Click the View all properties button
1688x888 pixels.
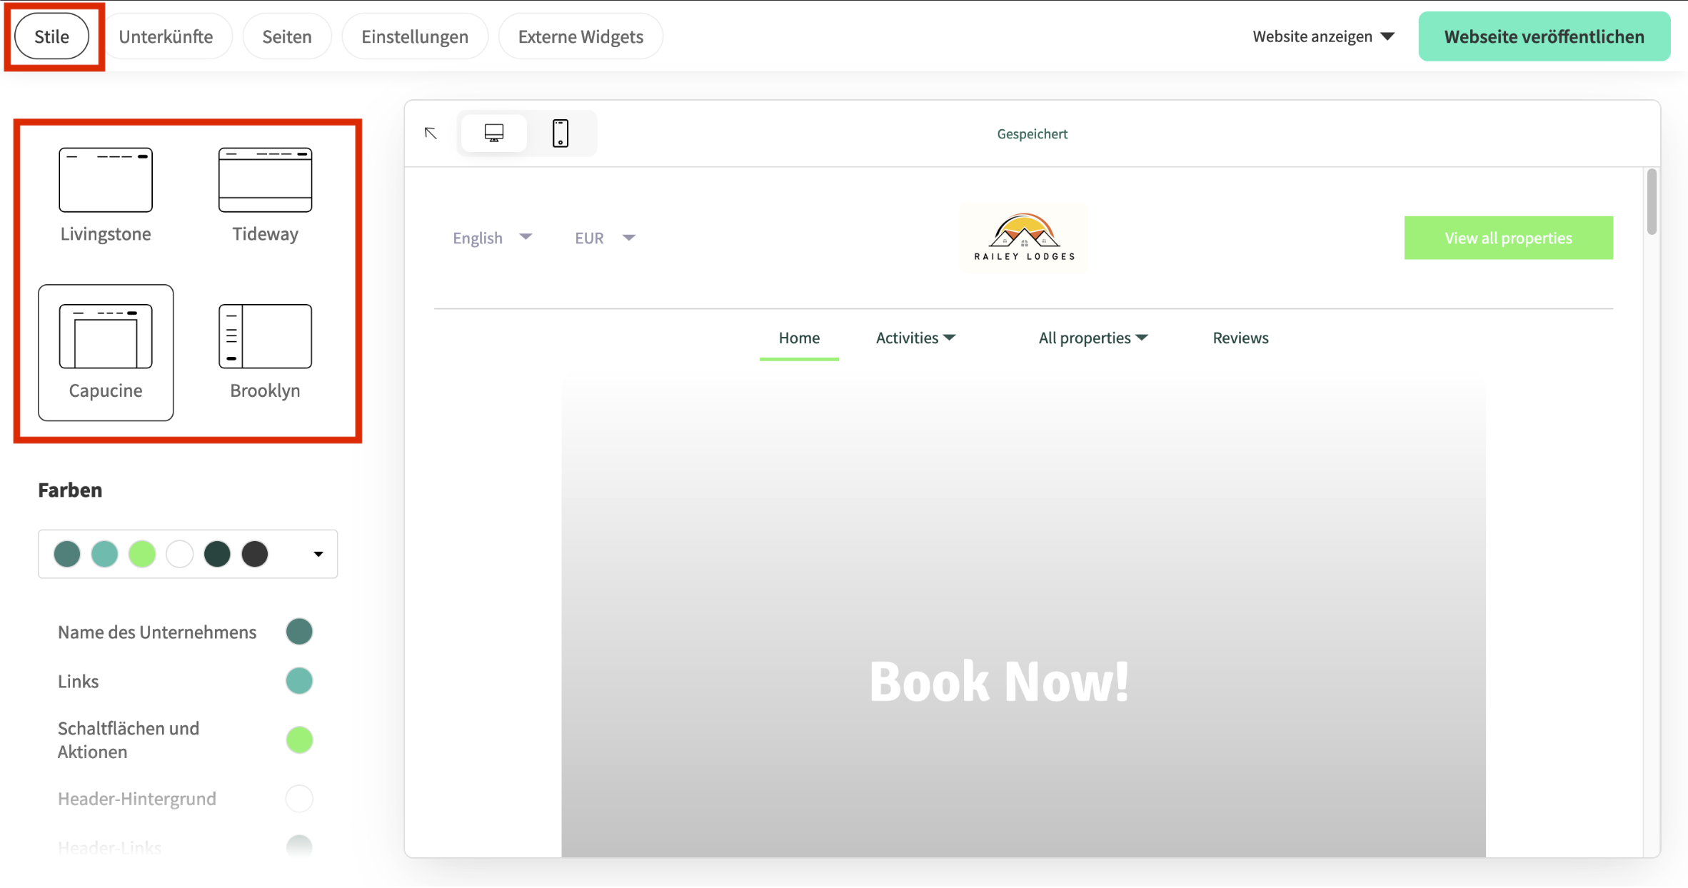pos(1508,237)
